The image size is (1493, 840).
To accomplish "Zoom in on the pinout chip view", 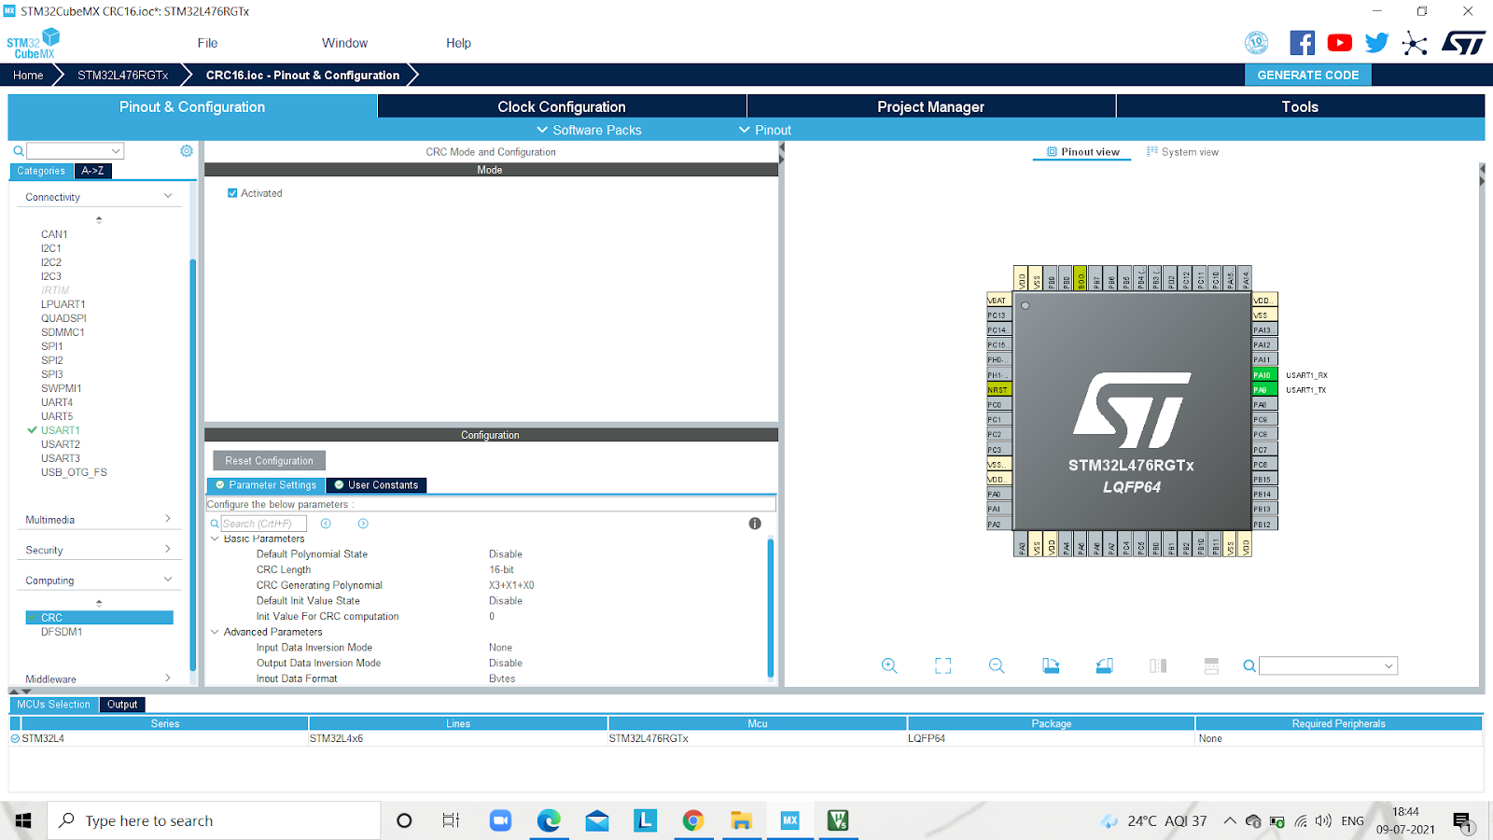I will (x=889, y=665).
